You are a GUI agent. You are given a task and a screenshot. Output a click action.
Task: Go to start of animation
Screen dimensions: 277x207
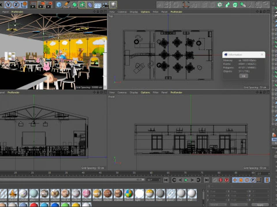[x=166, y=180]
